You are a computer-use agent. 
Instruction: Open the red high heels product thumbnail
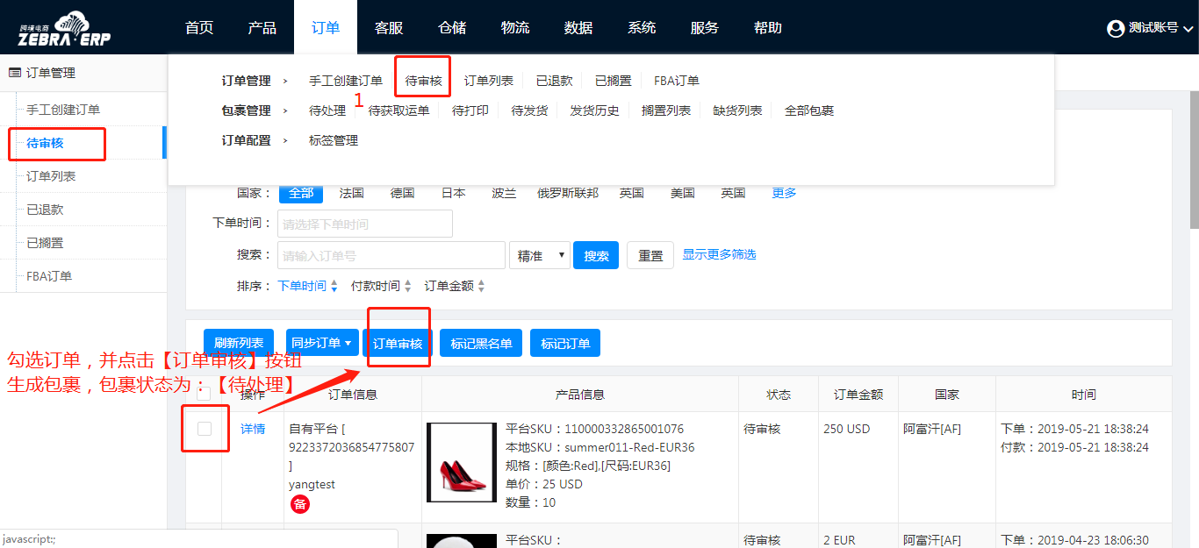click(x=461, y=462)
